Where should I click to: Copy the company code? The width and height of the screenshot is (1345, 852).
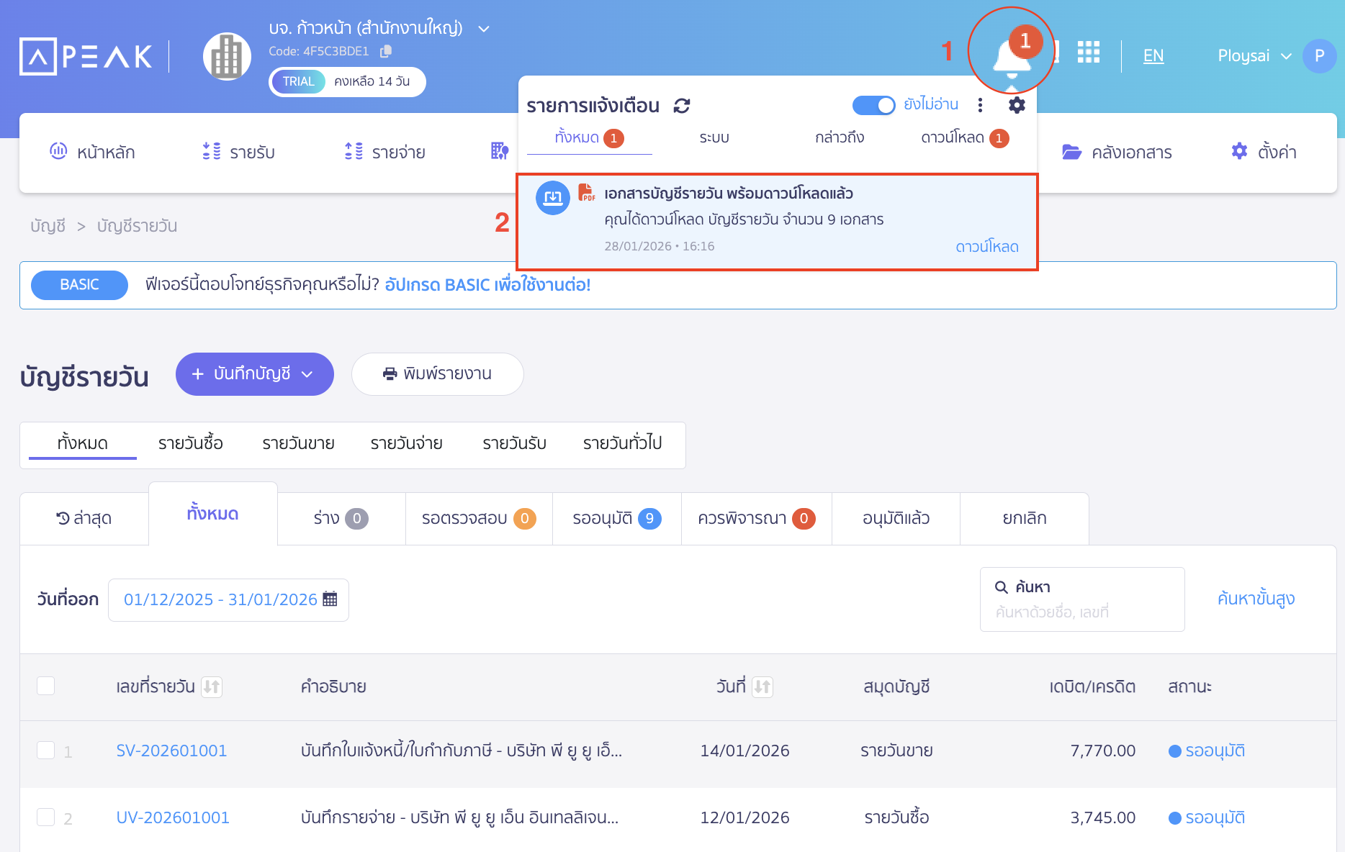pos(386,51)
